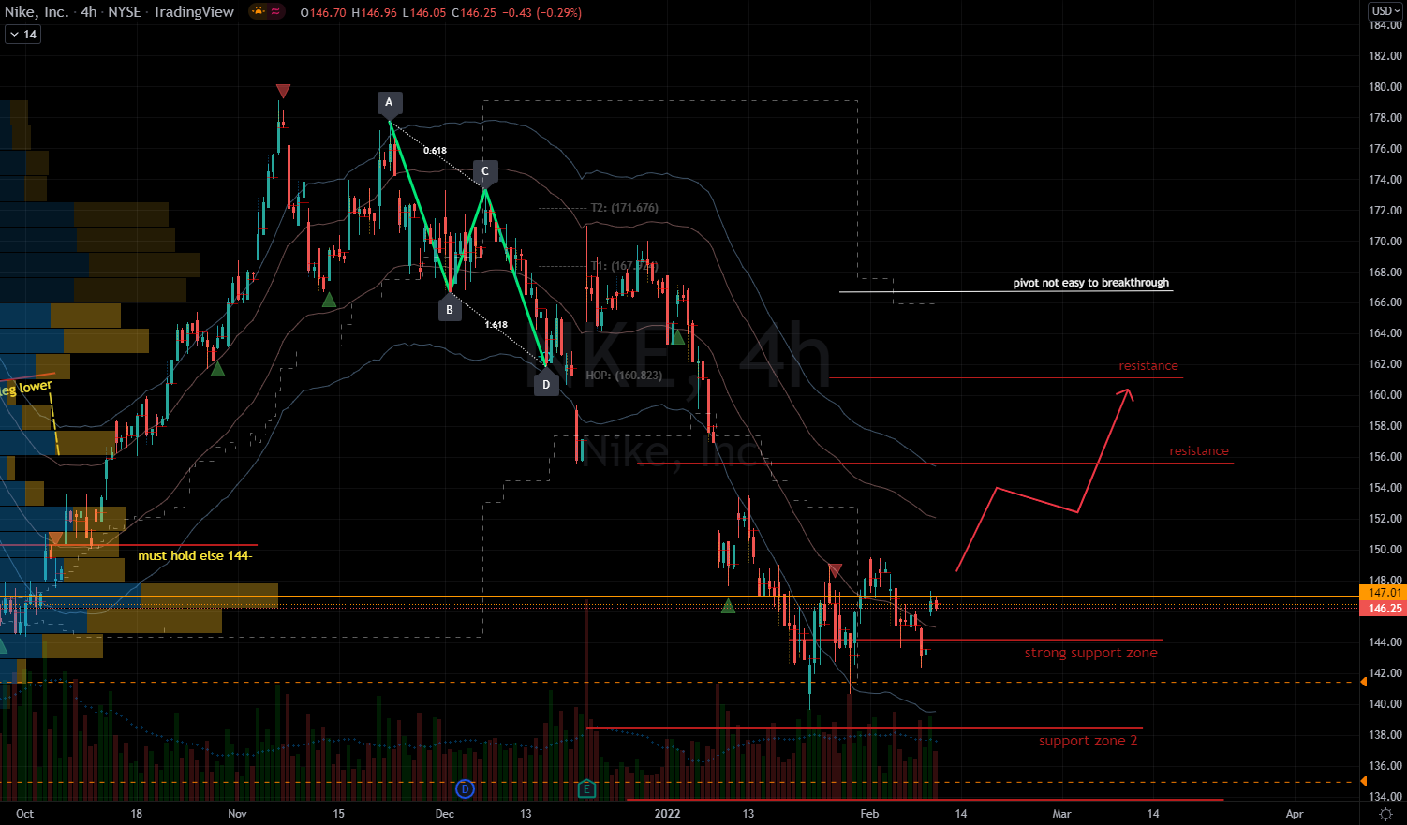
Task: Click the orange sun pre-market session icon
Action: click(x=258, y=12)
